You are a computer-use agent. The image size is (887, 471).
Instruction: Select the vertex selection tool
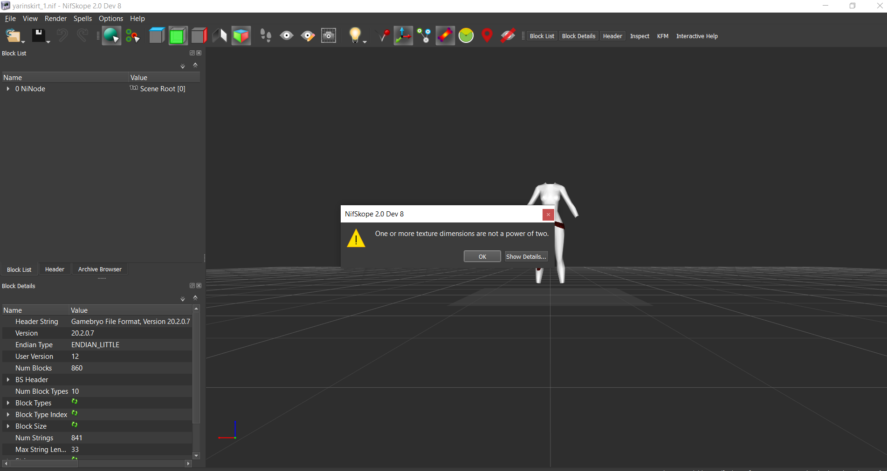132,35
